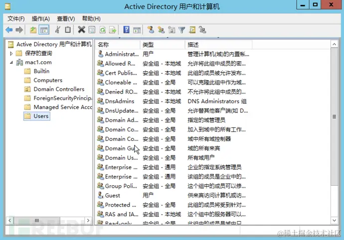Select the Computers container

coord(48,80)
